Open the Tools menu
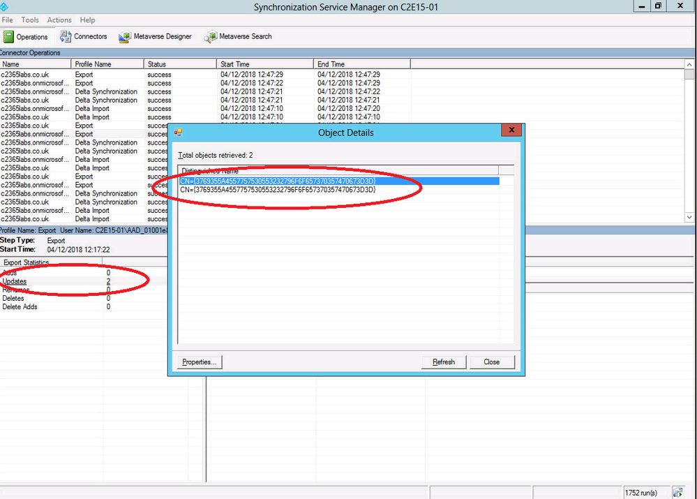Viewport: 697px width, 499px height. tap(30, 20)
